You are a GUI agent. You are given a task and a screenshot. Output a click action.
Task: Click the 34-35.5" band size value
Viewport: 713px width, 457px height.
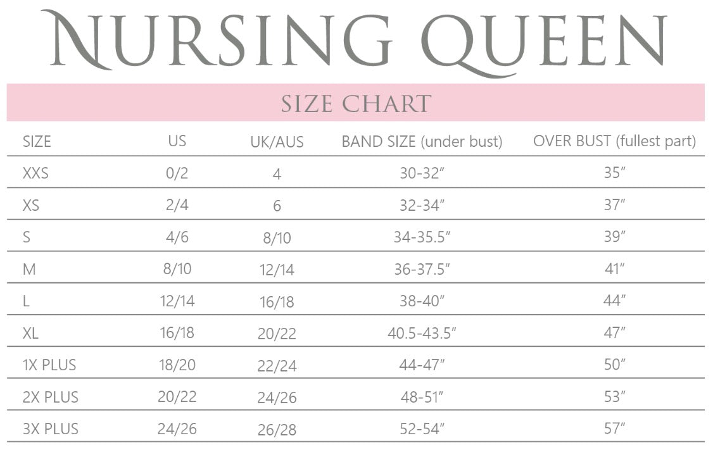pyautogui.click(x=422, y=237)
